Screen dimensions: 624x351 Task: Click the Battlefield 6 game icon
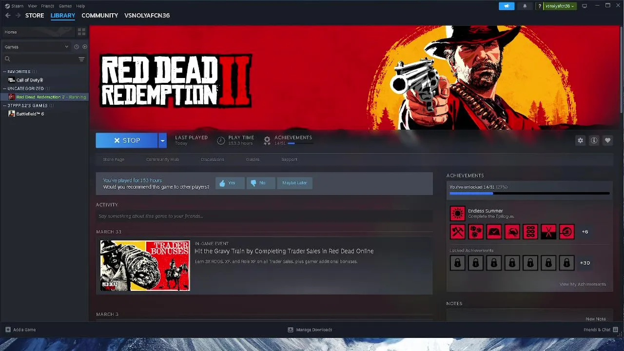(12, 114)
